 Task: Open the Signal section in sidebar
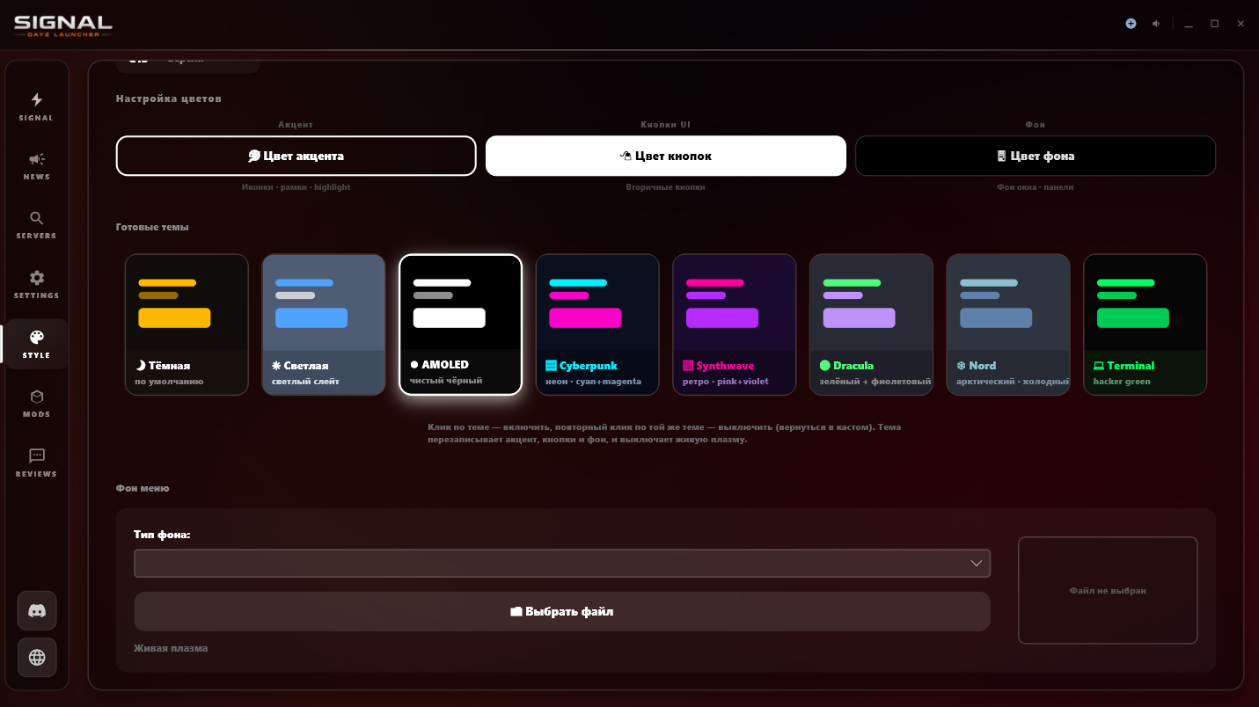coord(36,106)
